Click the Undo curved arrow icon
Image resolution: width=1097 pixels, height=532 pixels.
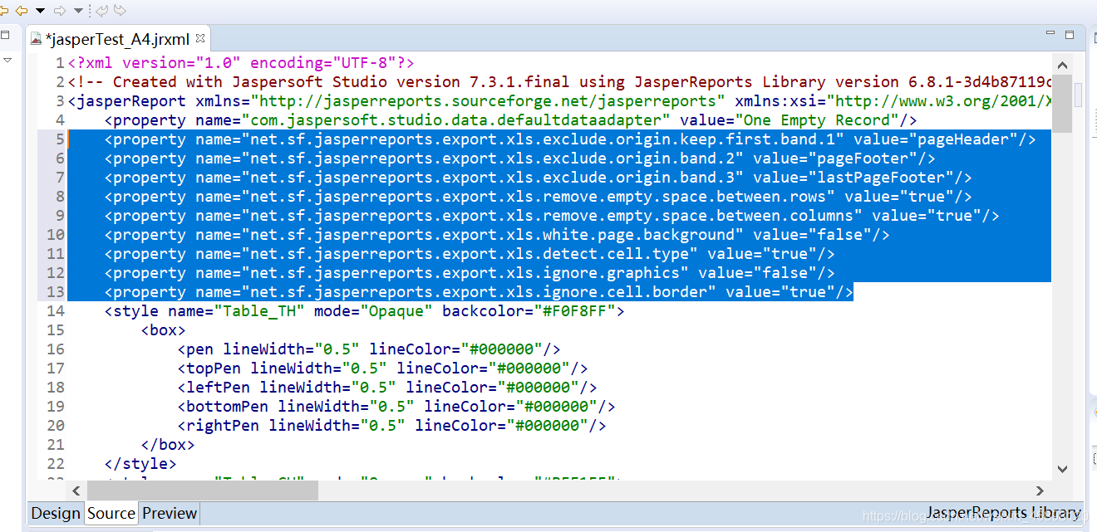point(102,11)
